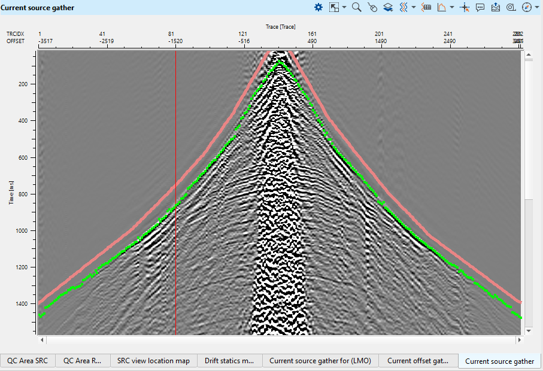Open the layers stack icon
The height and width of the screenshot is (371, 543).
(388, 7)
